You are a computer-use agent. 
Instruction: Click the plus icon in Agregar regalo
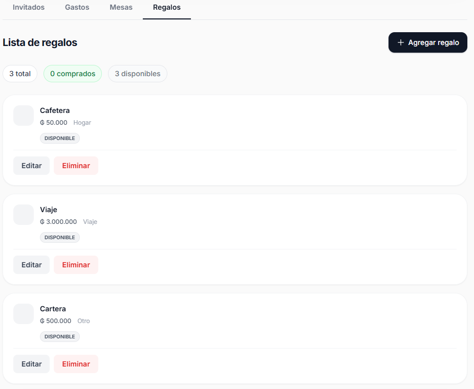[401, 42]
